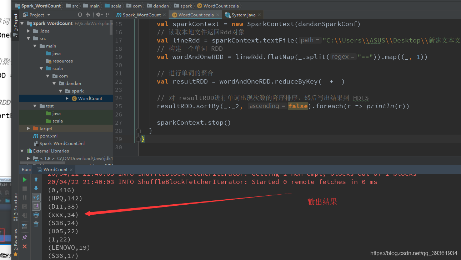Click the Project tree vertical scrollbar
The height and width of the screenshot is (260, 461).
tap(111, 27)
